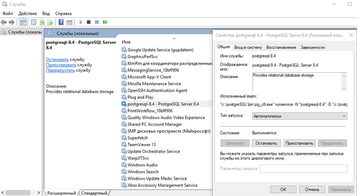Click the Restart Service toolbar icon

105,22
